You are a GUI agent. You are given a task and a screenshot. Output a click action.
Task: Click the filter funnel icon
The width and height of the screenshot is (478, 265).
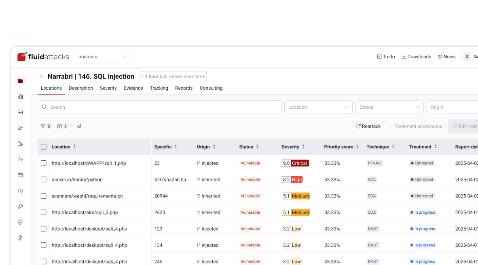coord(43,126)
